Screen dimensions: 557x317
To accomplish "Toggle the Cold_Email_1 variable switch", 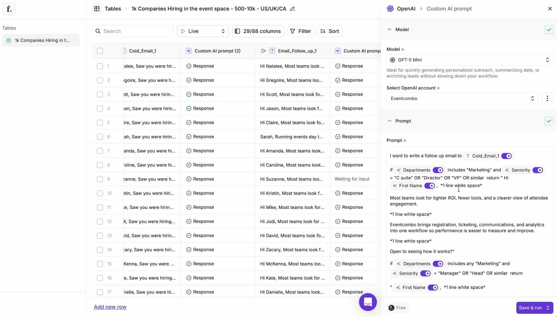I will click(506, 156).
